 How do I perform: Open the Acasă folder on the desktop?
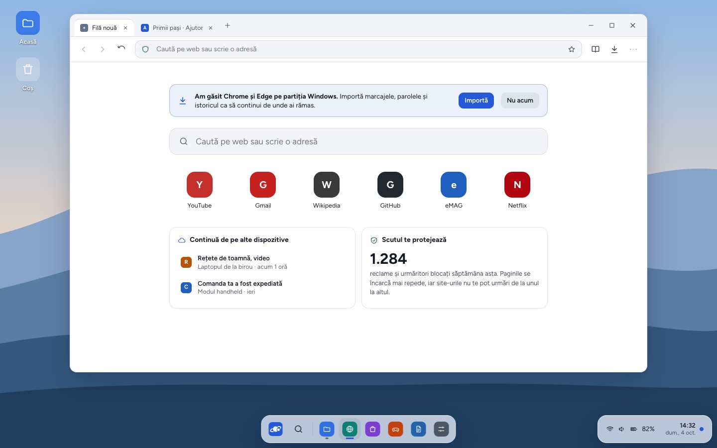click(x=28, y=28)
